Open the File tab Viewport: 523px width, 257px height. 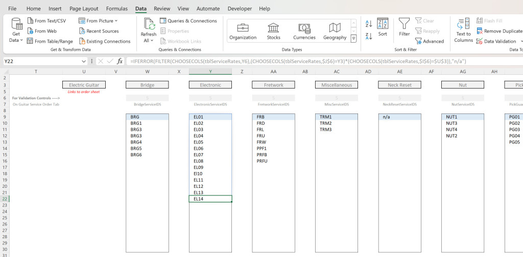coord(12,9)
